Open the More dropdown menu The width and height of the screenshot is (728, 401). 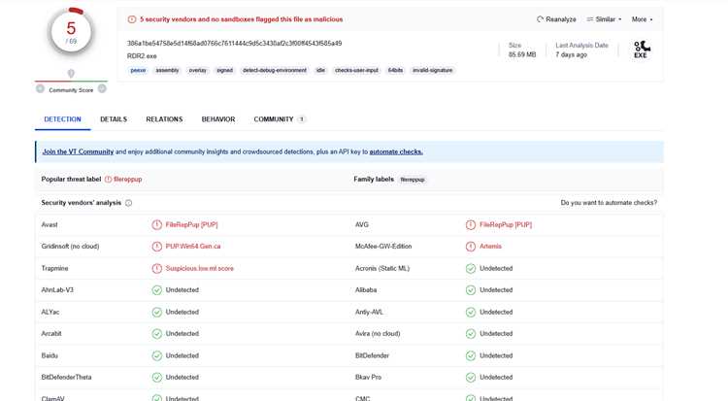click(643, 19)
